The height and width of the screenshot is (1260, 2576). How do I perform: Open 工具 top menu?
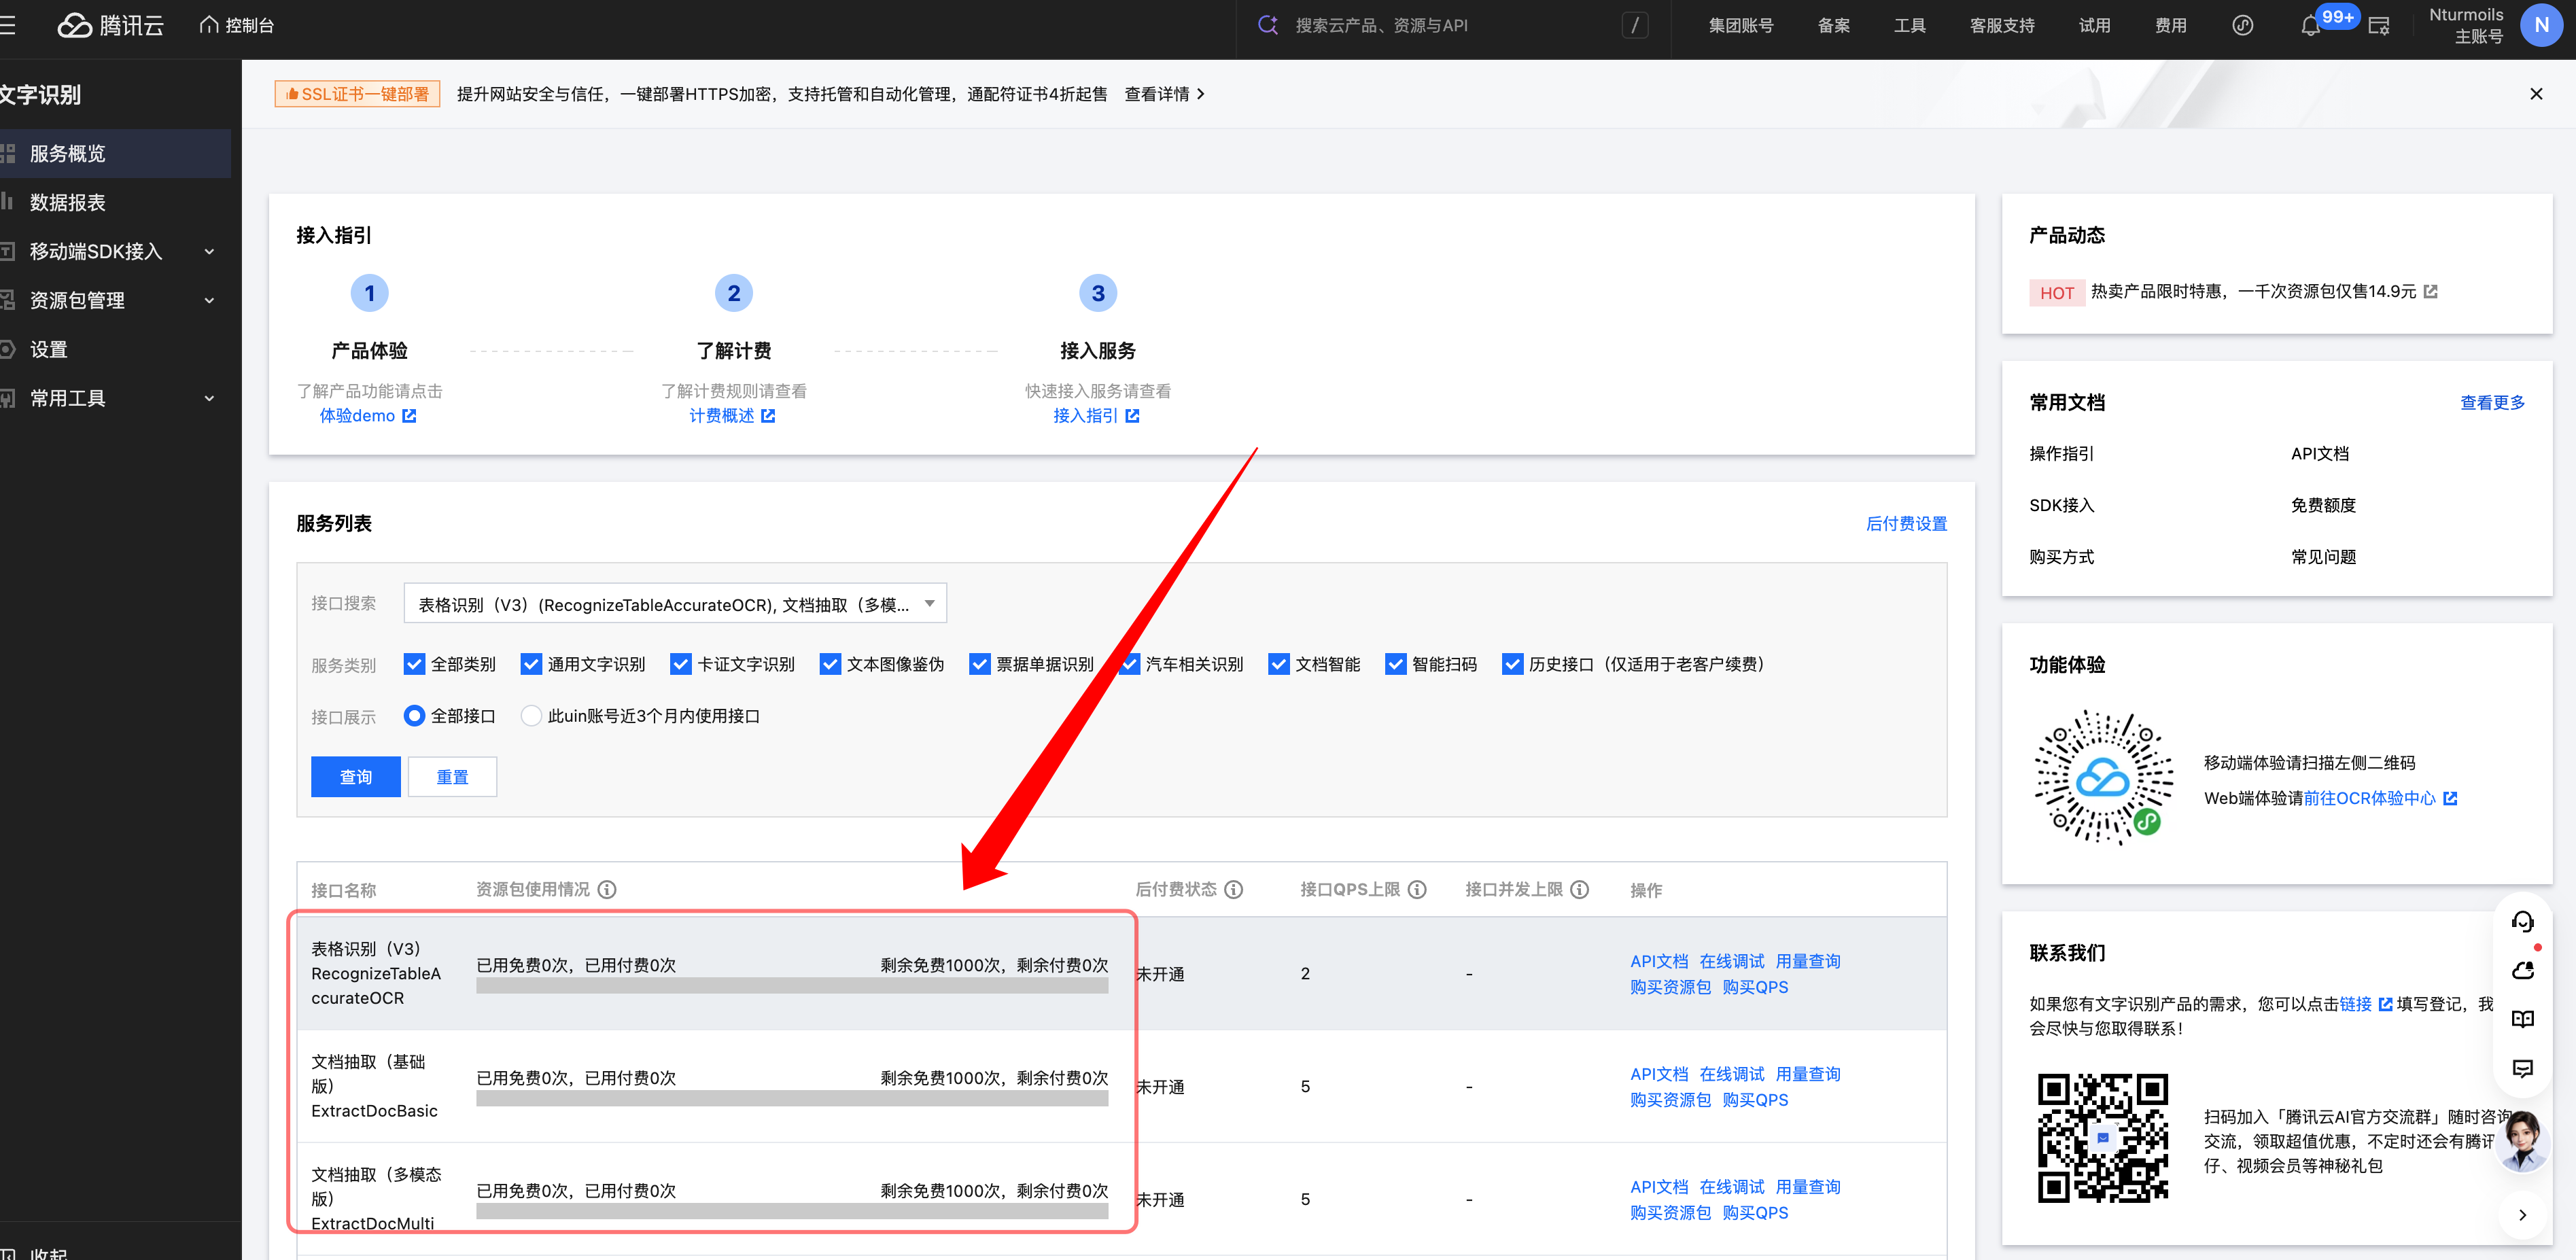[x=1910, y=26]
